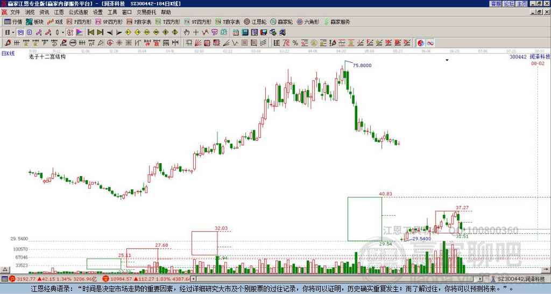Open the 浏览 menu
This screenshot has width=551, height=294.
click(x=30, y=12)
